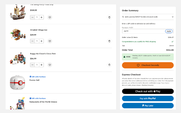This screenshot has height=113, width=181.
Task: Increase quantity of the Going Merry Pirate Ship
Action: pos(42,17)
